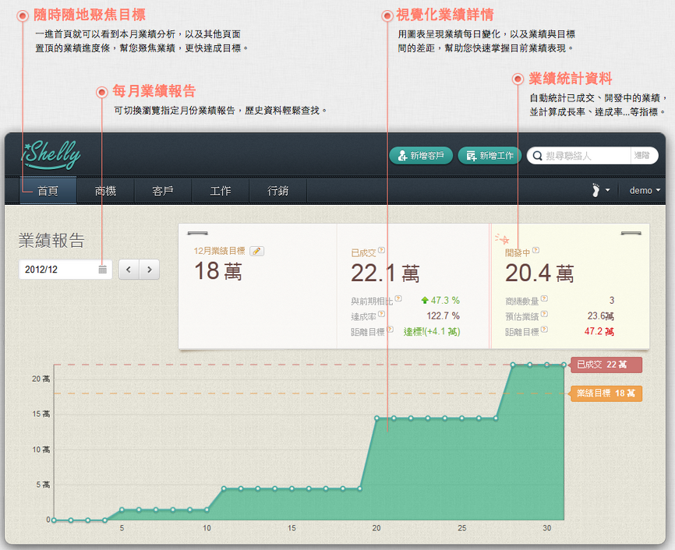
Task: Click the 新增客戶 add customer button
Action: click(420, 156)
